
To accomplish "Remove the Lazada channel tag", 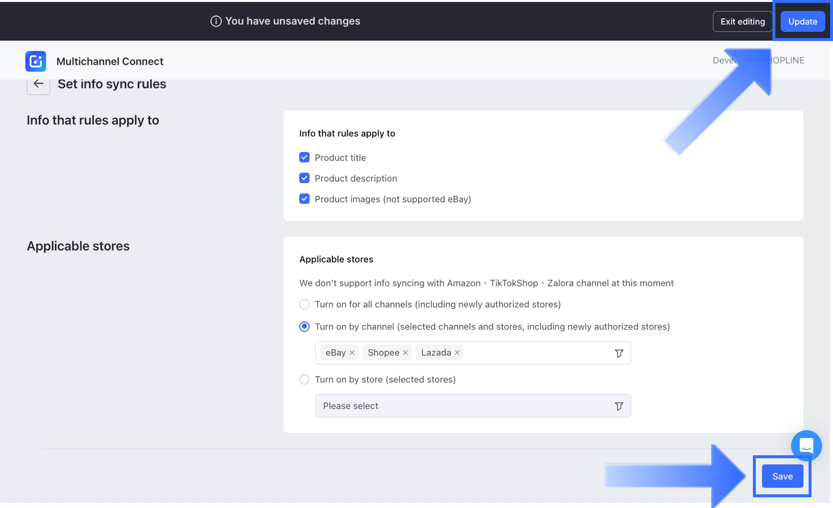I will pos(457,353).
